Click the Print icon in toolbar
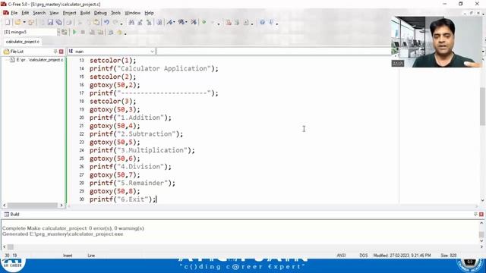Image resolution: width=486 pixels, height=273 pixels. (69, 22)
